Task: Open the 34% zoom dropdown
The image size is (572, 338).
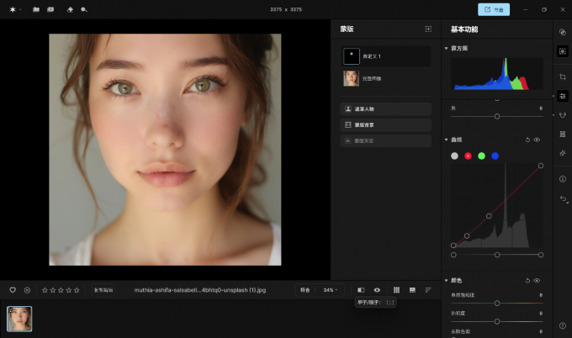Action: coord(330,290)
